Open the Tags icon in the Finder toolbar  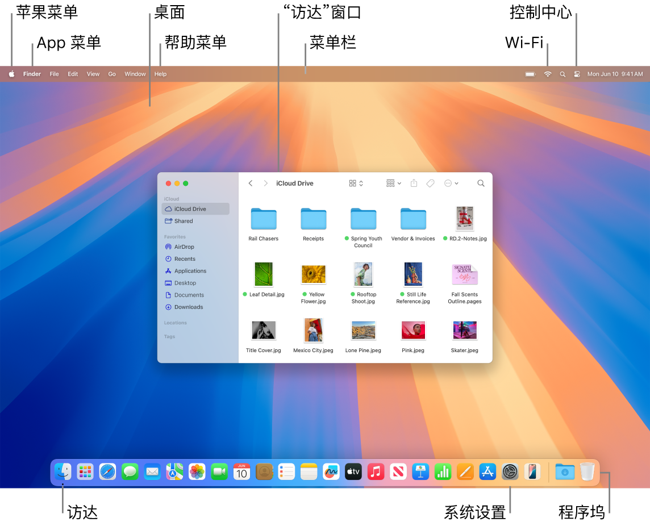430,183
